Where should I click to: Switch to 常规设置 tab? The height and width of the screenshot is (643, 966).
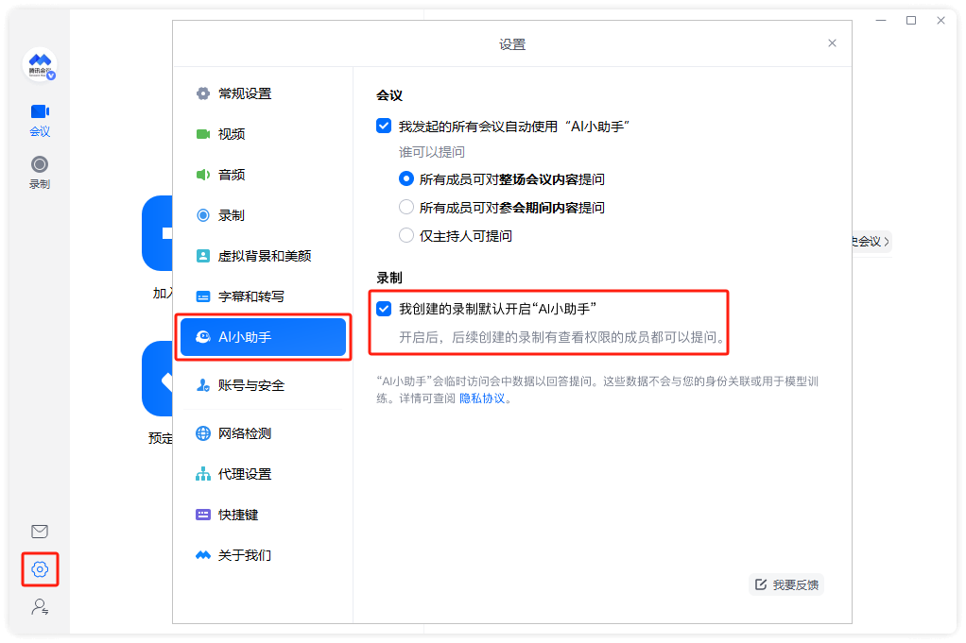(249, 93)
